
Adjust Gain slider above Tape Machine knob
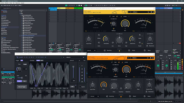[x=114, y=19]
